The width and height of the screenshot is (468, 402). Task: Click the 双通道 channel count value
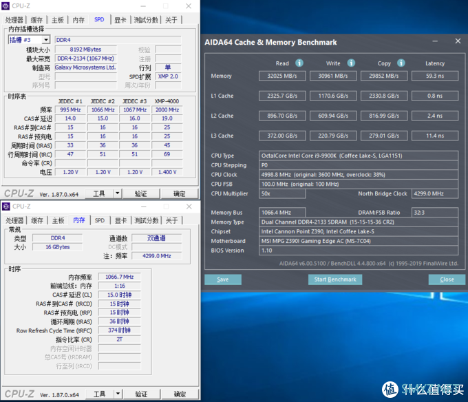[x=156, y=238]
